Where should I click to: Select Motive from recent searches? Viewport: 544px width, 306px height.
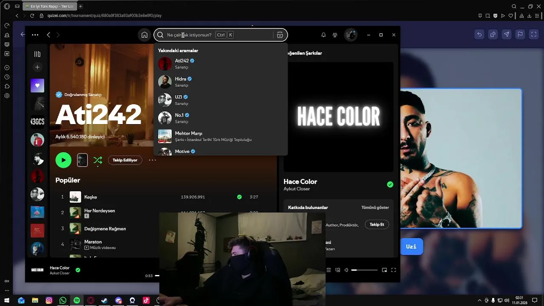[x=221, y=151]
